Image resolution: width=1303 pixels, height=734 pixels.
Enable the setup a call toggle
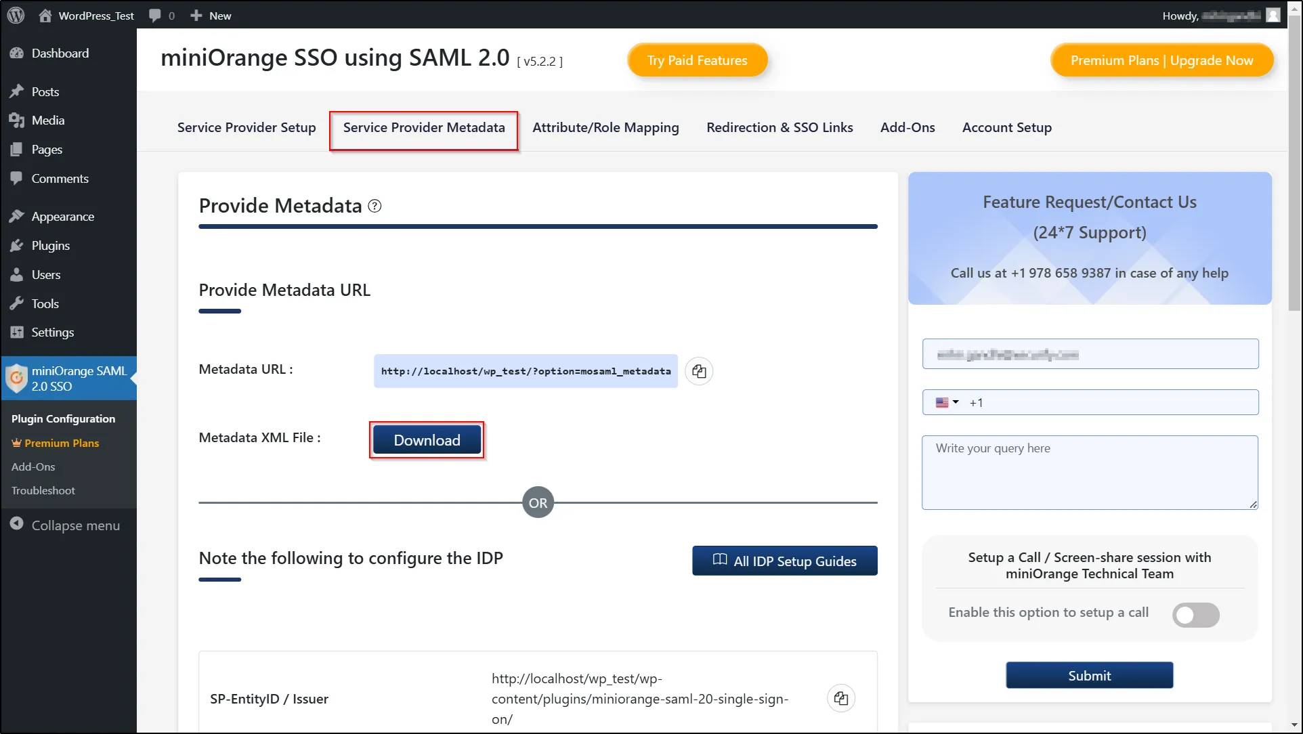1196,615
